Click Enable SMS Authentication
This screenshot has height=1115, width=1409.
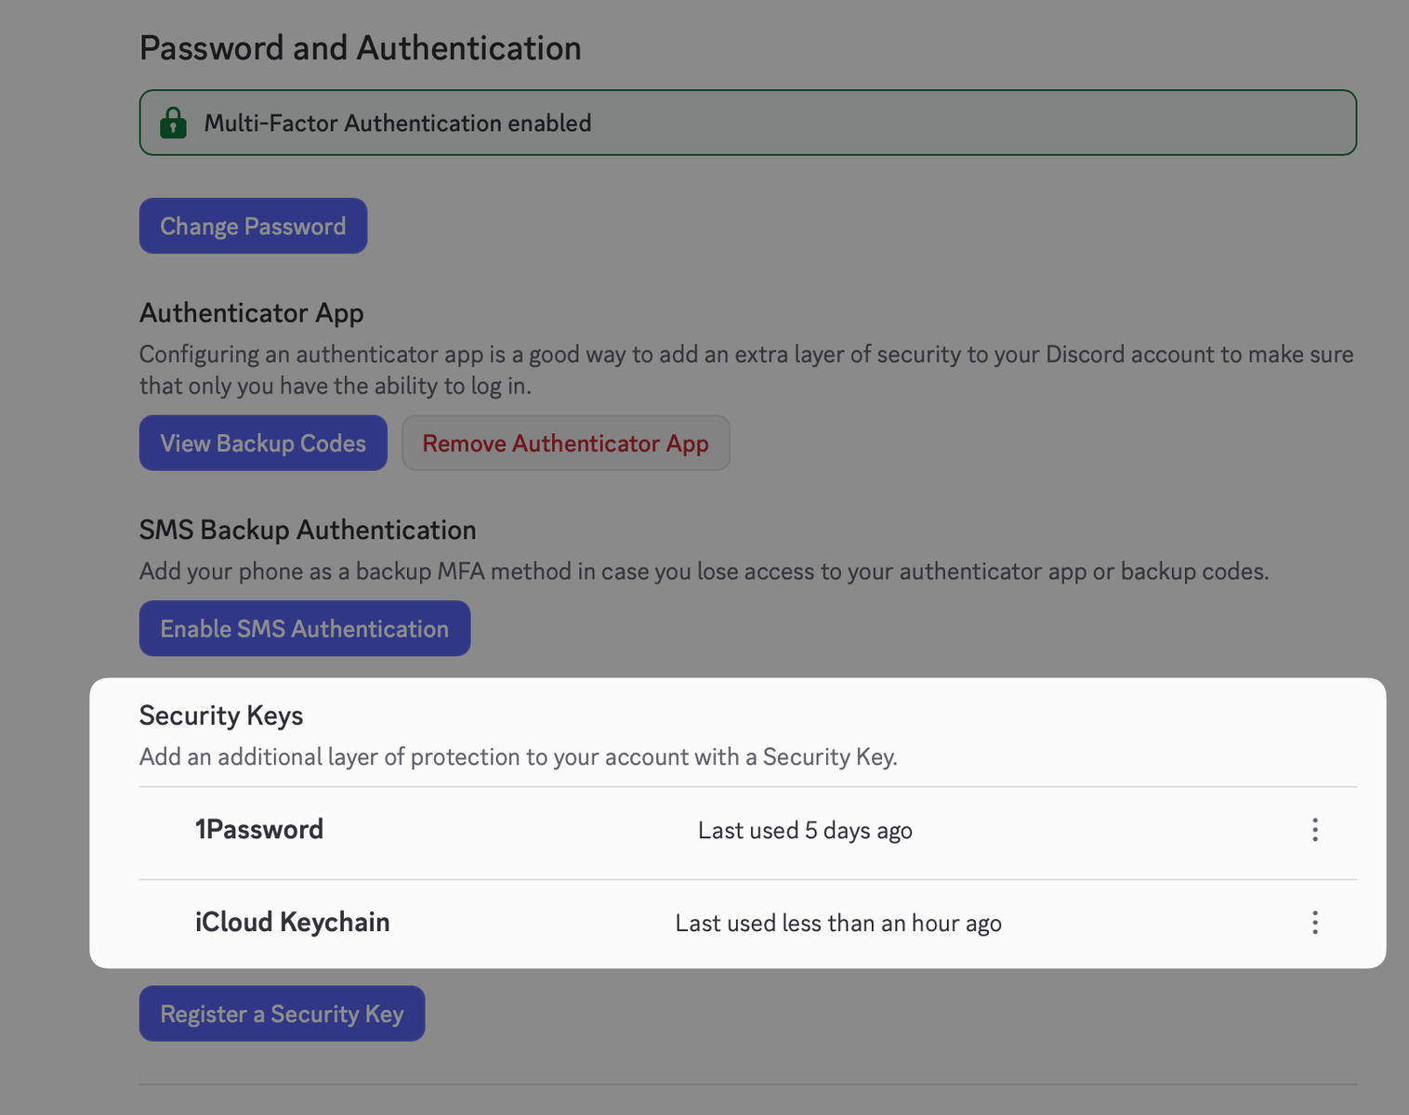(x=304, y=629)
